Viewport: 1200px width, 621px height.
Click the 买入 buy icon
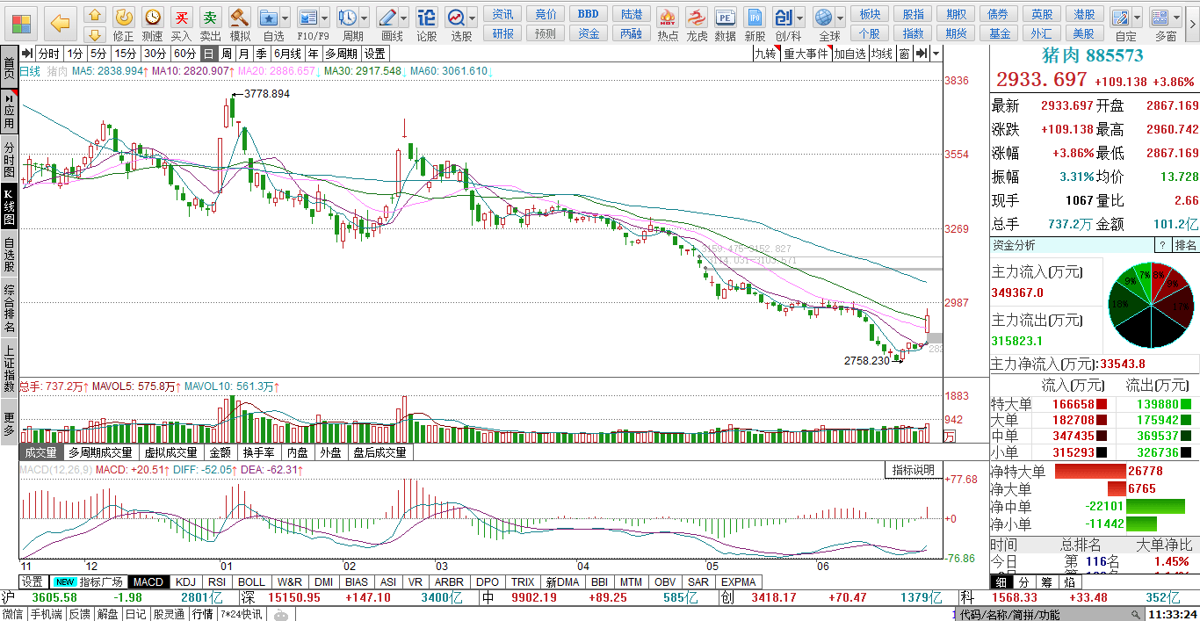[x=181, y=24]
